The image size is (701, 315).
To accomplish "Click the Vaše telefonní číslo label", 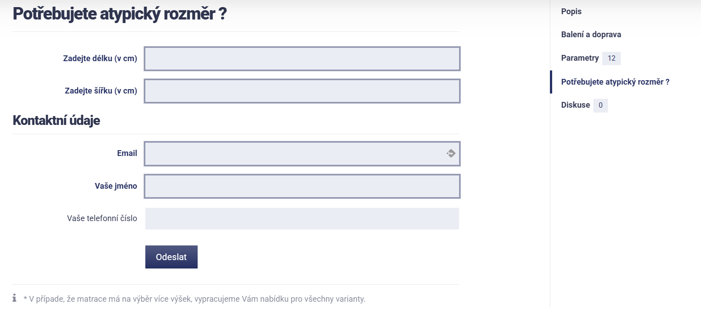I will point(102,218).
